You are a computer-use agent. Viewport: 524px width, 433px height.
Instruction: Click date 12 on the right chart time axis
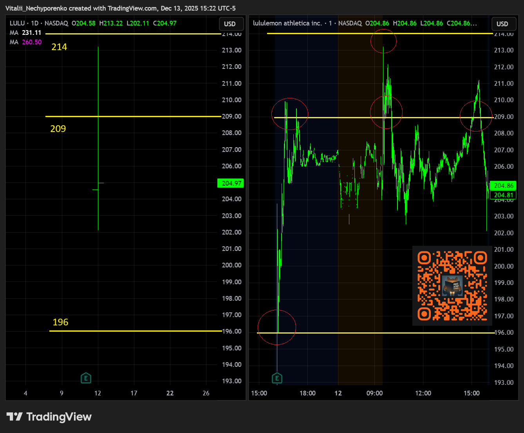[x=338, y=393]
